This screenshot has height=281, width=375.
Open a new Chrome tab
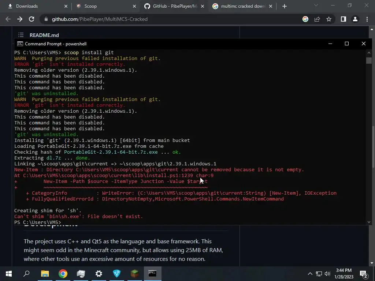pos(284,6)
